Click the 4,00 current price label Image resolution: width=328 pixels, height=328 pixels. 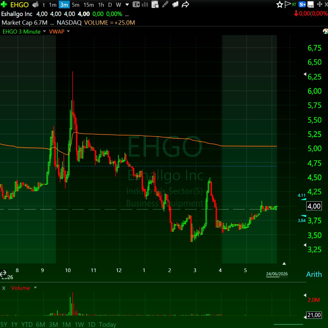[x=314, y=206]
